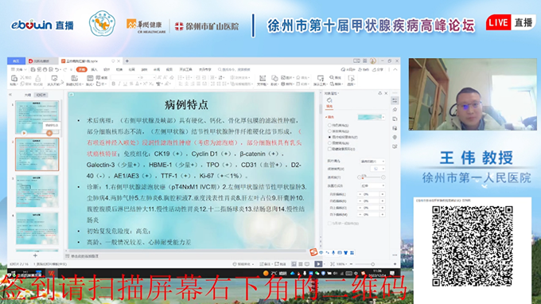Click the Share button at top right
541x304 pixels.
378,70
